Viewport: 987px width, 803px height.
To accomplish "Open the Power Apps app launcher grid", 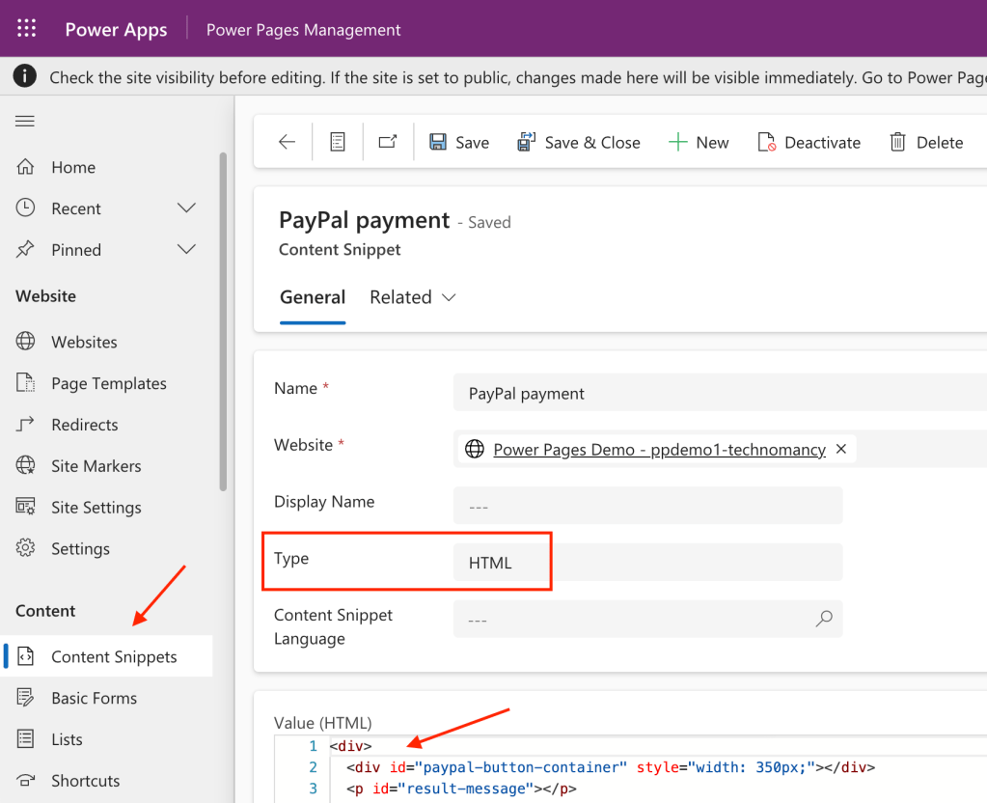I will click(x=27, y=29).
